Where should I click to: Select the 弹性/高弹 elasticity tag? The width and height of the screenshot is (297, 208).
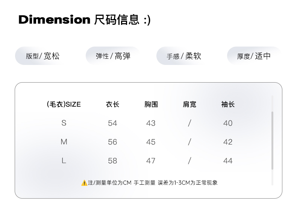click(113, 56)
